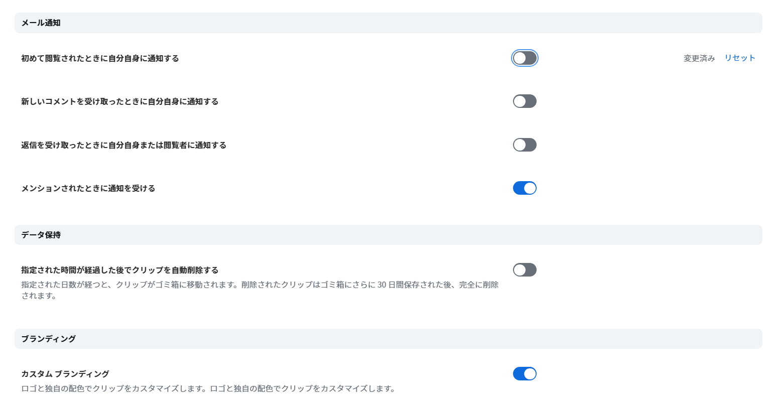Click the リセット link
Image resolution: width=765 pixels, height=406 pixels.
pos(739,58)
